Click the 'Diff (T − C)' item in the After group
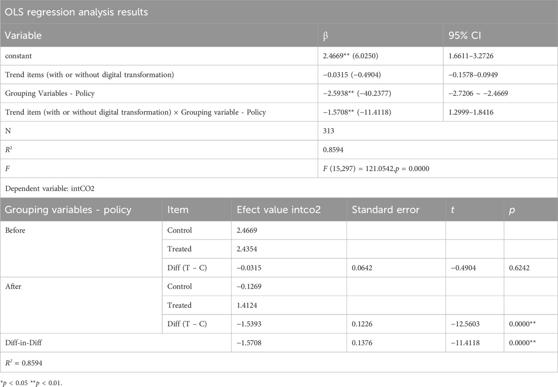Image resolution: width=558 pixels, height=387 pixels. coord(187,324)
